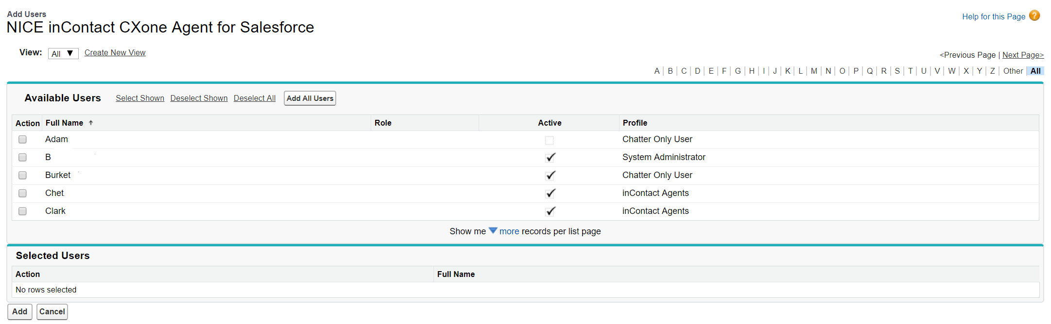Screen dimensions: 1051x324
Task: Filter users by letter C
Action: (684, 71)
